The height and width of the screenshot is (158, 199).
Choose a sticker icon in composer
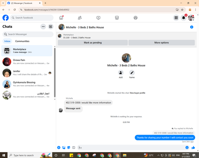(x=69, y=147)
